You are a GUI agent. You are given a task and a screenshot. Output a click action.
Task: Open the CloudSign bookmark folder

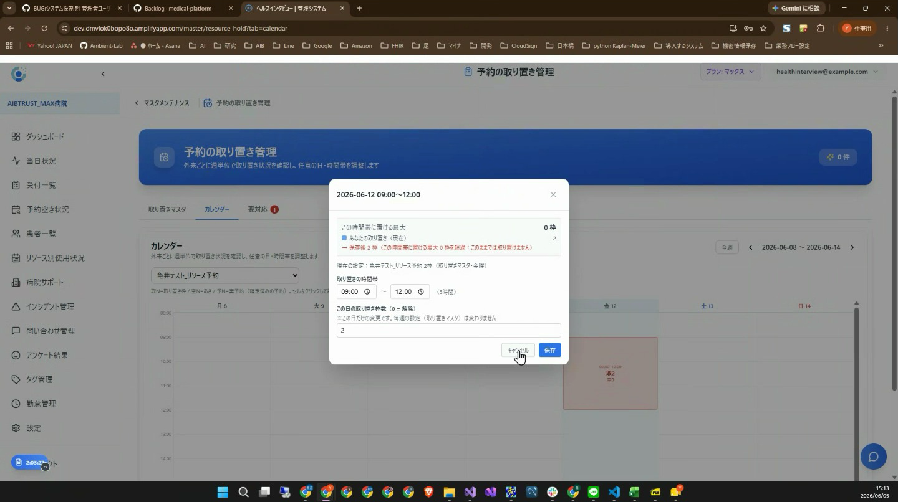(519, 45)
